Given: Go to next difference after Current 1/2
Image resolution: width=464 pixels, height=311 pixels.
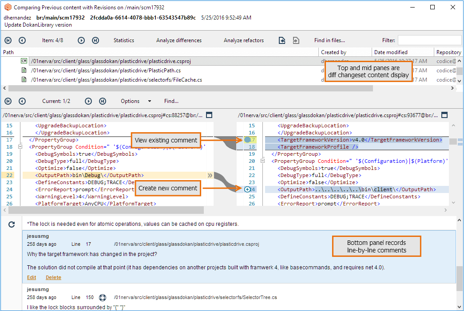Looking at the screenshot, I should click(88, 101).
